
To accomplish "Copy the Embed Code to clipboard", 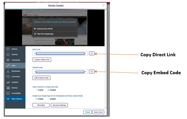I will [x=92, y=72].
